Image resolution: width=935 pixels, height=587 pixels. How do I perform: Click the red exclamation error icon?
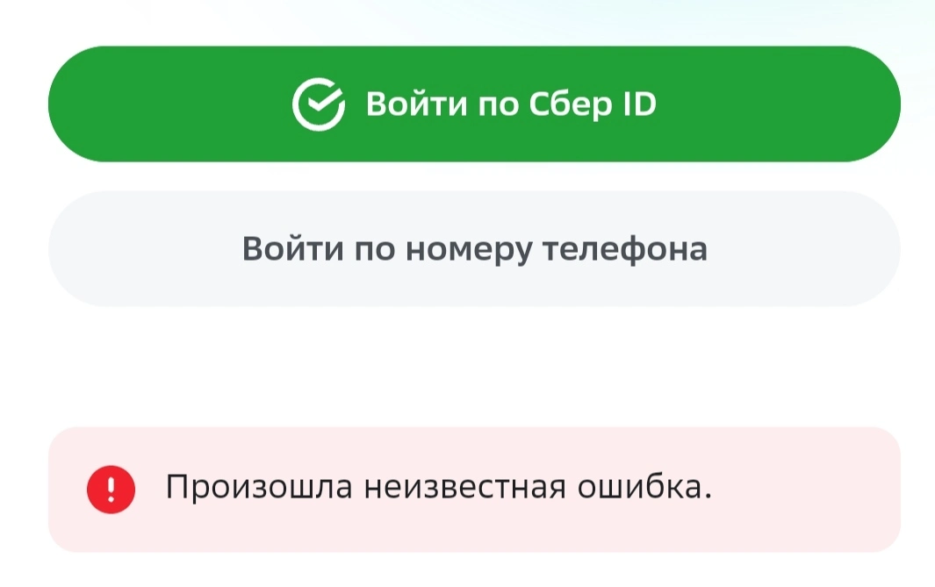(x=111, y=490)
